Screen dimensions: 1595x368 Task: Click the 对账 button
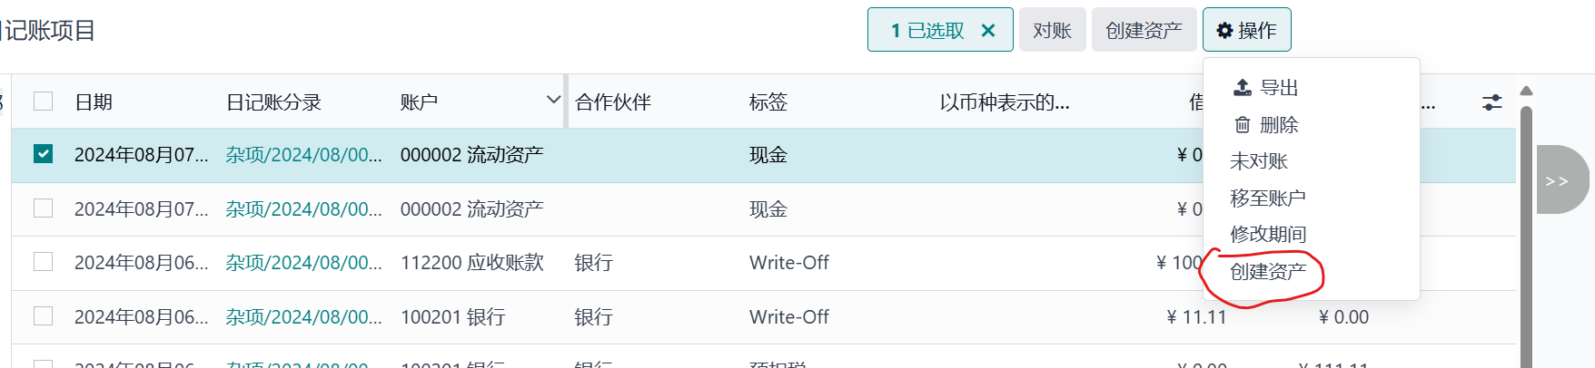[1052, 31]
